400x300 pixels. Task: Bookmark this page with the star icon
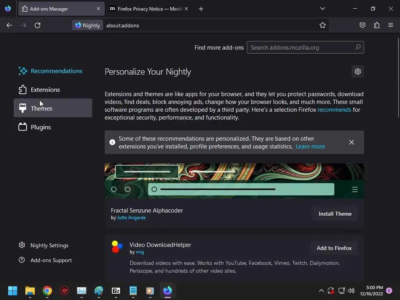[322, 25]
